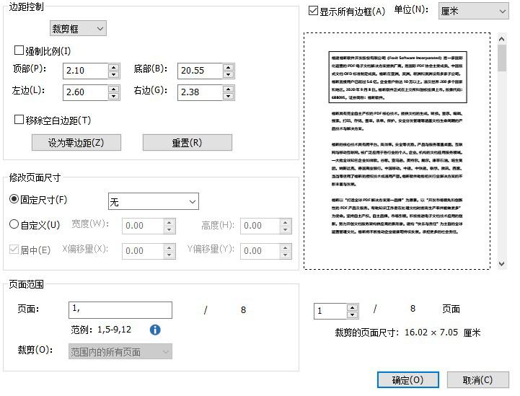Click the preview page number field
Image resolution: width=520 pixels, height=396 pixels.
tap(330, 312)
